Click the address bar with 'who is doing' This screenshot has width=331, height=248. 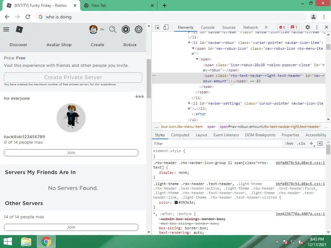pyautogui.click(x=171, y=17)
